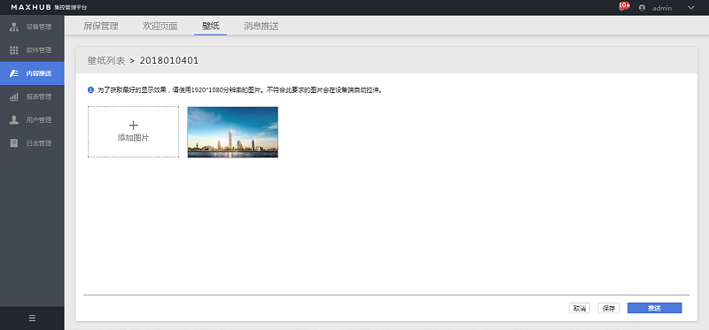The height and width of the screenshot is (330, 709).
Task: Click the 取消 cancel button
Action: click(580, 309)
